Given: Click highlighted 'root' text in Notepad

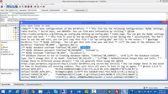Looking at the screenshot, I should point(85,48).
